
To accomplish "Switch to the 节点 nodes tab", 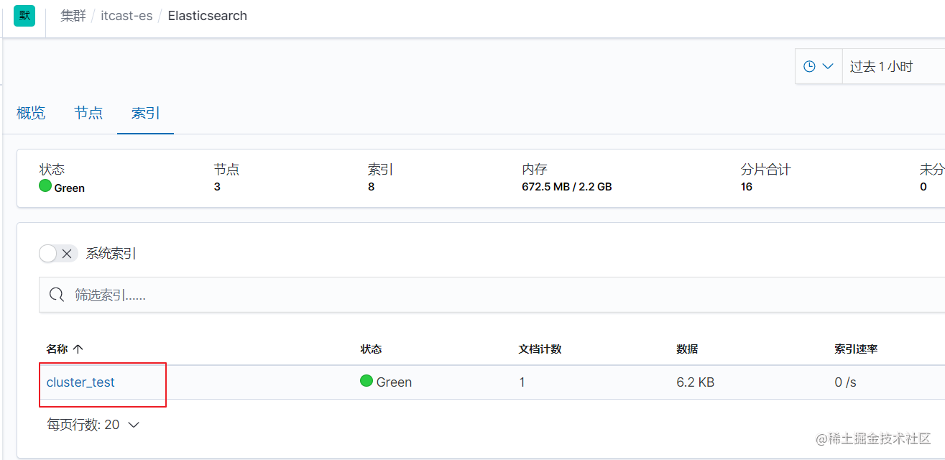I will coord(88,113).
